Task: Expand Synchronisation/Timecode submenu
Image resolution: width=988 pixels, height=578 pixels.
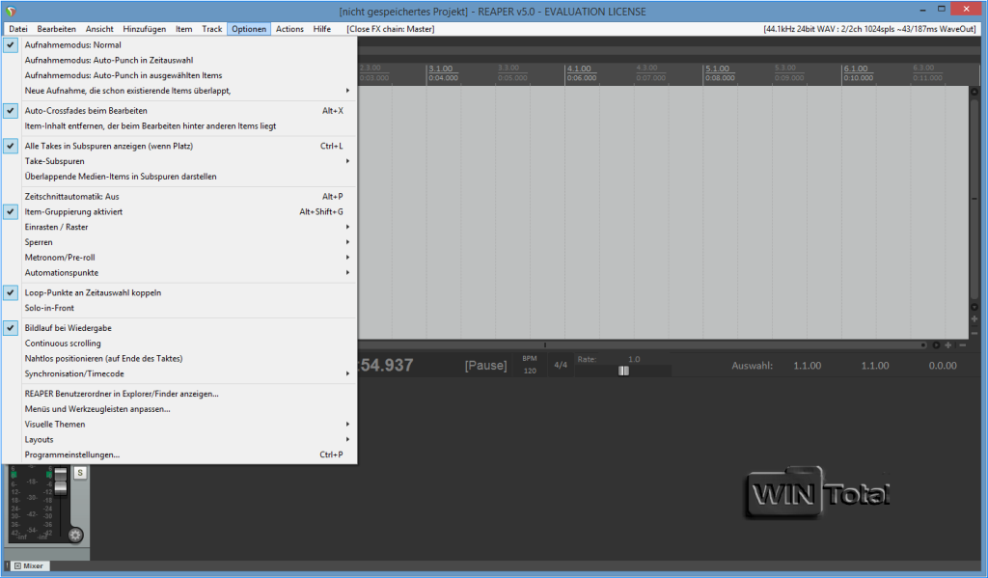Action: pyautogui.click(x=179, y=373)
